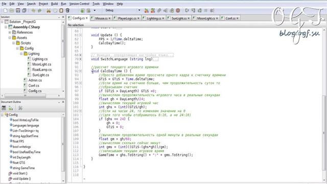The image size is (327, 184).
Task: Collapse the Config class in Document Outline
Action: 2,114
